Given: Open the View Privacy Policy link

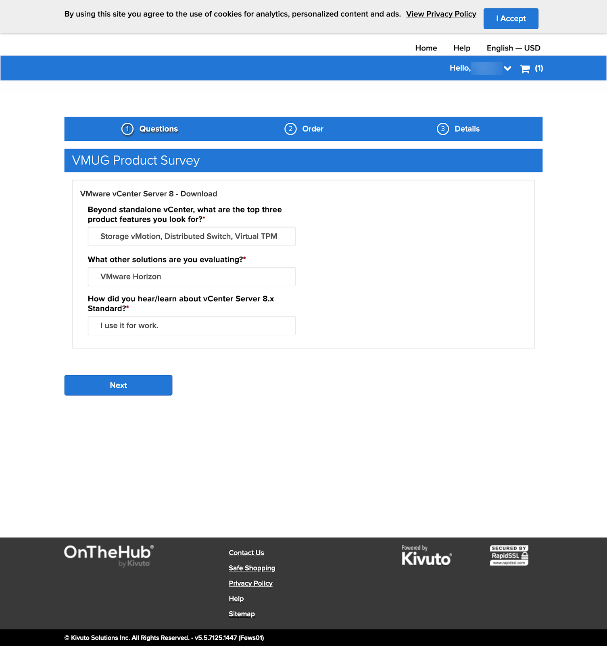Looking at the screenshot, I should (x=441, y=14).
